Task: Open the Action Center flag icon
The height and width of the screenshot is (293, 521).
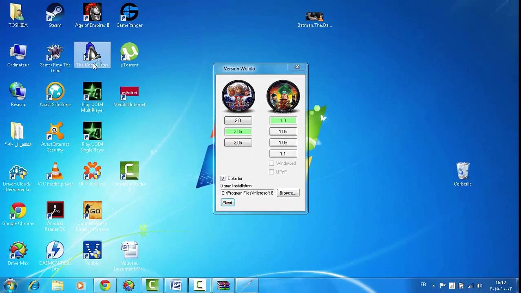Action: point(443,286)
